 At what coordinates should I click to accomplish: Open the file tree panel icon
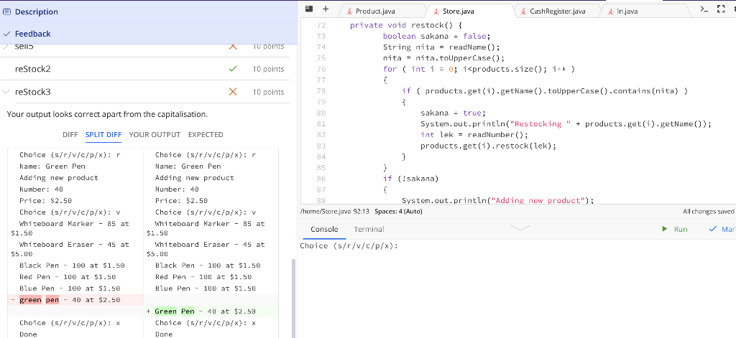[x=309, y=9]
